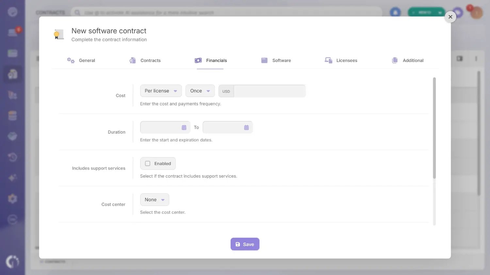The image size is (490, 275).
Task: Switch to the Additional tab
Action: (407, 60)
